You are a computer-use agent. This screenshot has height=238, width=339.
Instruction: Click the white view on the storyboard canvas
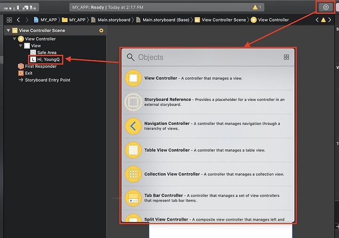(220, 231)
